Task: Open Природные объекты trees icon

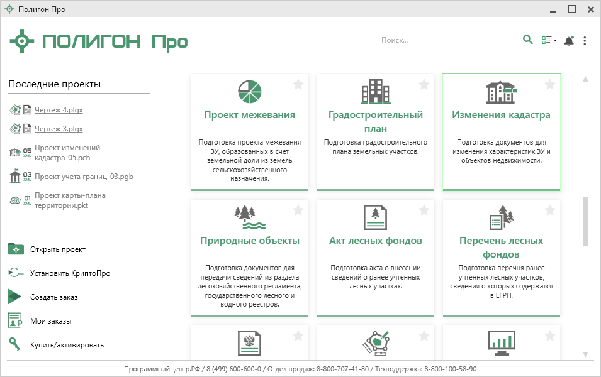Action: (249, 218)
